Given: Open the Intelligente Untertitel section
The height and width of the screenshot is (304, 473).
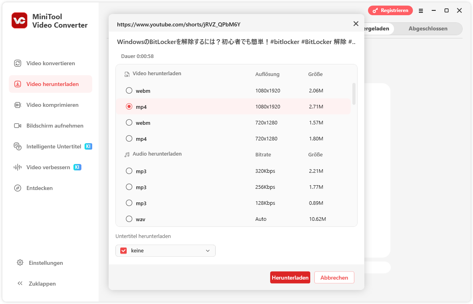Looking at the screenshot, I should [x=51, y=146].
